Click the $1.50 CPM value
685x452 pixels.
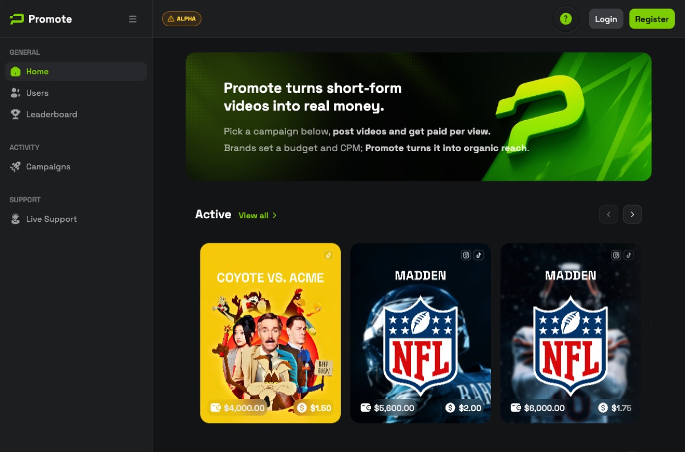coord(321,408)
